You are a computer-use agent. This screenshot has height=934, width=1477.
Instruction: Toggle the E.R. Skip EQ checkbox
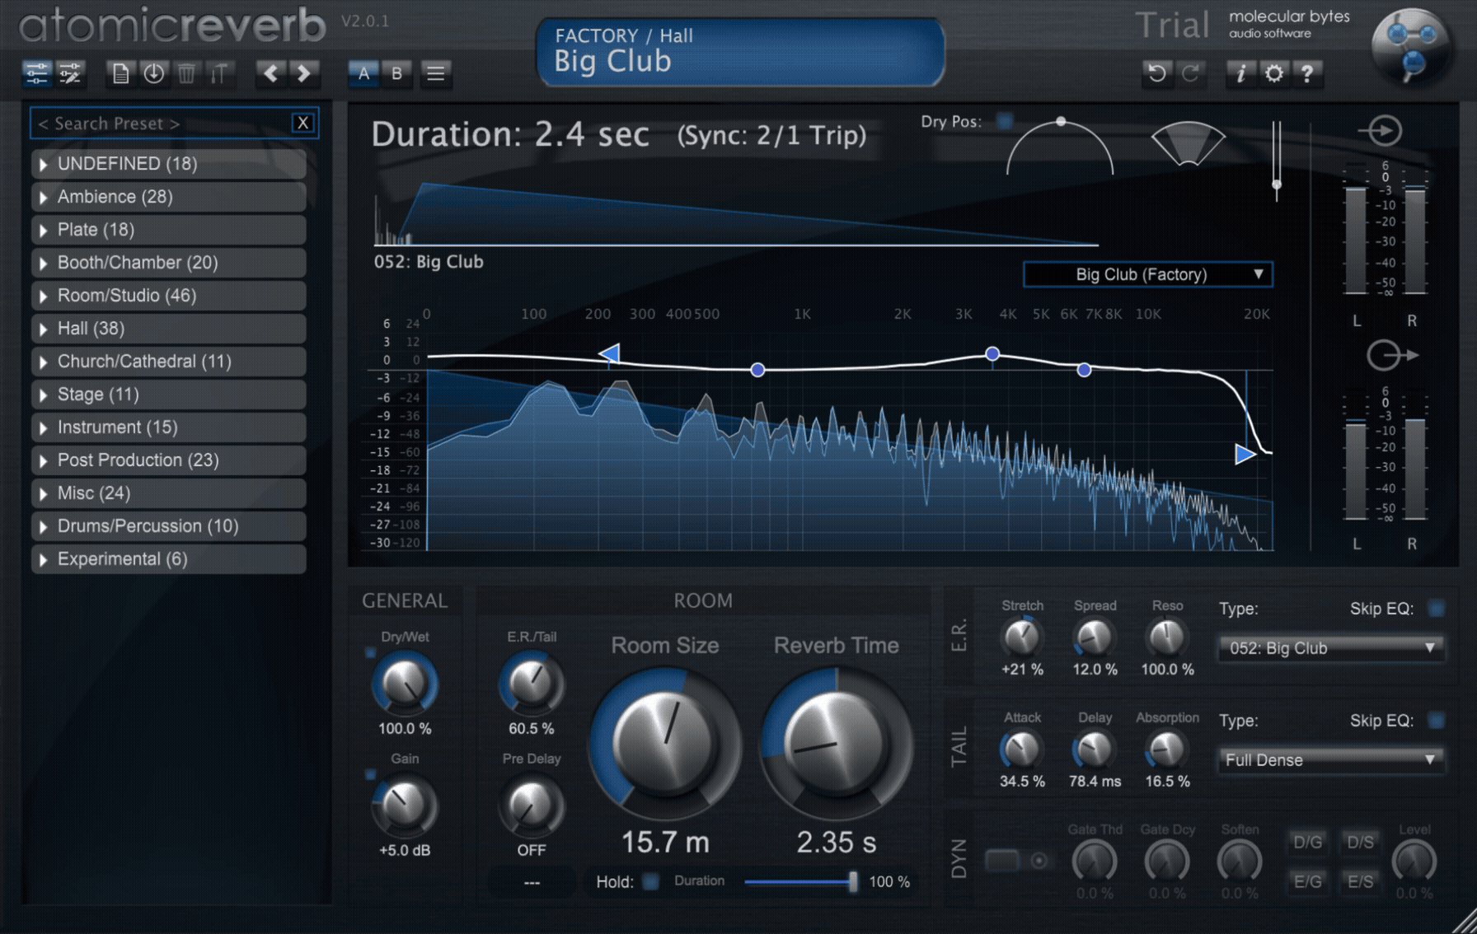click(1436, 609)
